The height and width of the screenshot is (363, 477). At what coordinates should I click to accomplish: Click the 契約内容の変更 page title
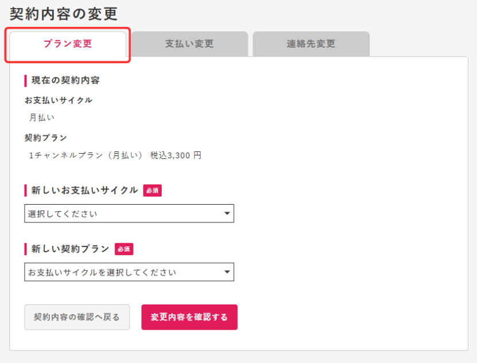point(64,14)
